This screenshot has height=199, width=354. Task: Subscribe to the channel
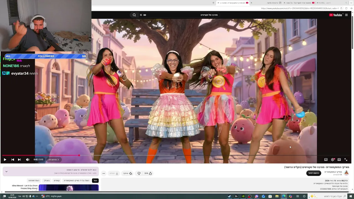pyautogui.click(x=314, y=173)
